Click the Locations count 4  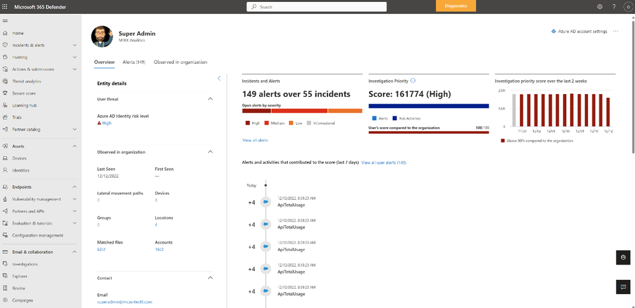coord(157,225)
